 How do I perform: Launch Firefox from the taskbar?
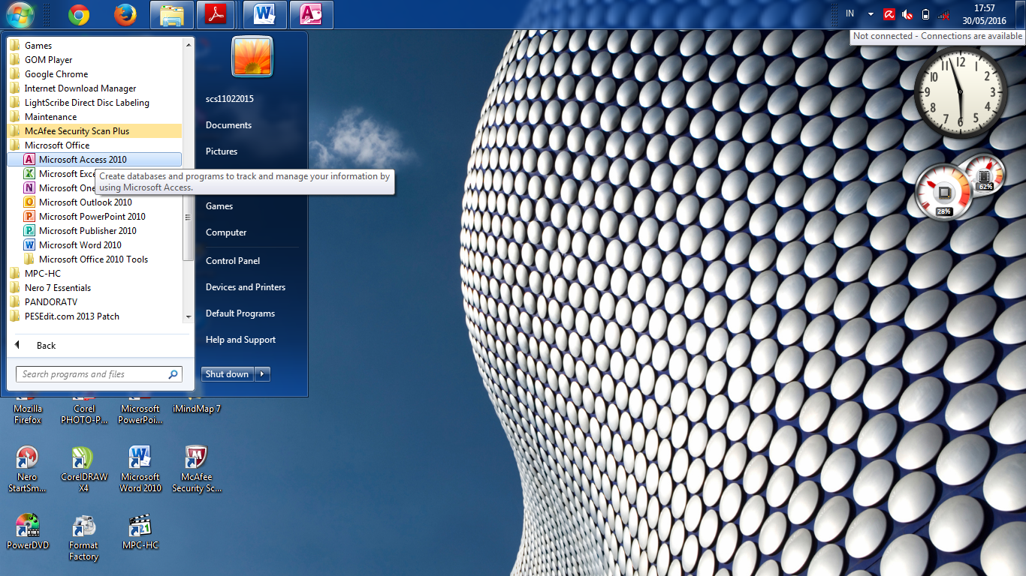125,14
